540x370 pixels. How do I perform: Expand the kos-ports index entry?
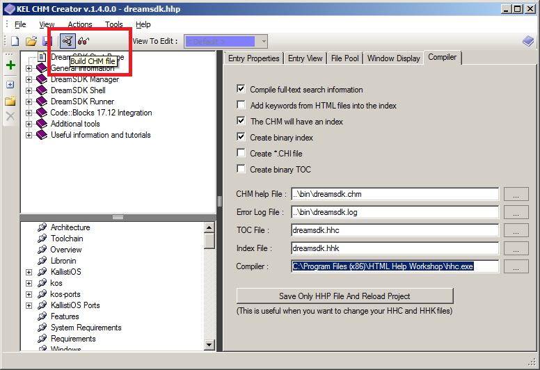[x=29, y=295]
